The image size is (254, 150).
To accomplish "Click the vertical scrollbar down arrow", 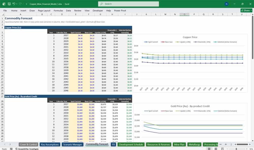I will coord(253,141).
